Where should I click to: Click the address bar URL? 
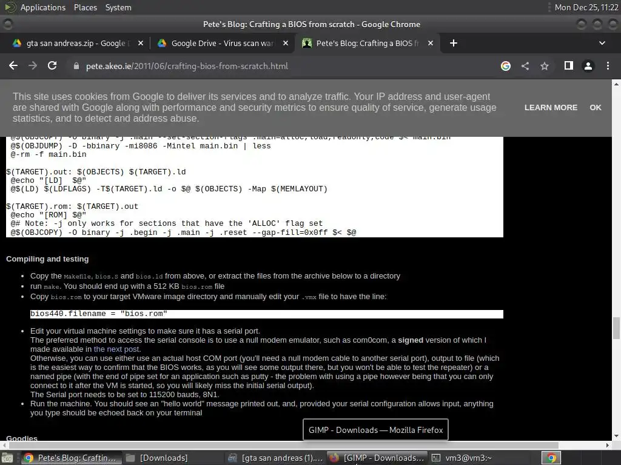187,66
